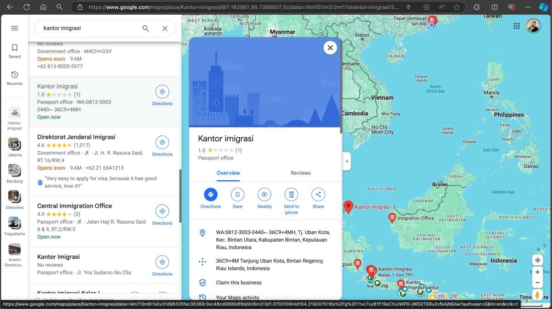Save Kantor imigrasi using the Save icon
Screen dimensions: 552x309
[237, 195]
